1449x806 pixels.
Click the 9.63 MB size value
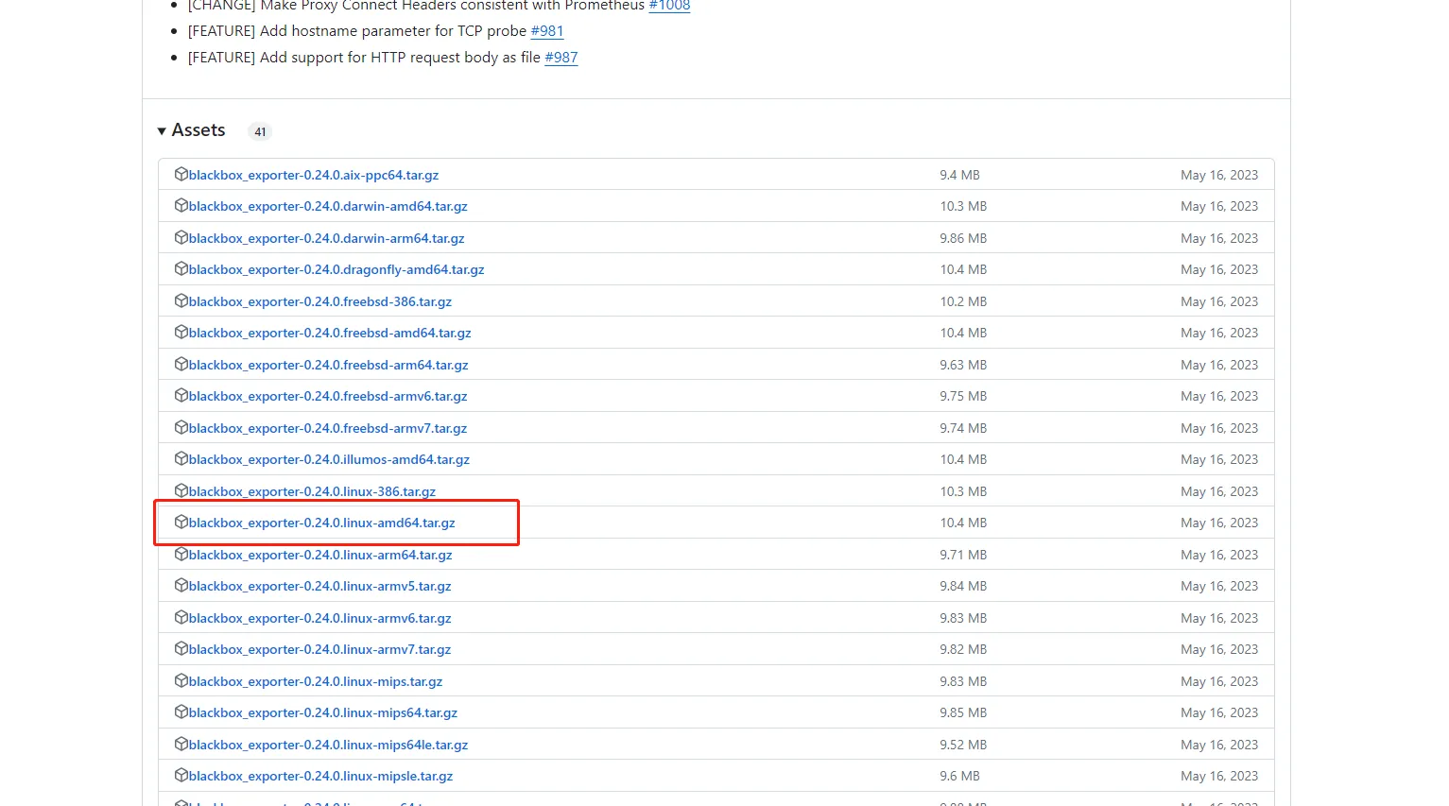click(963, 365)
